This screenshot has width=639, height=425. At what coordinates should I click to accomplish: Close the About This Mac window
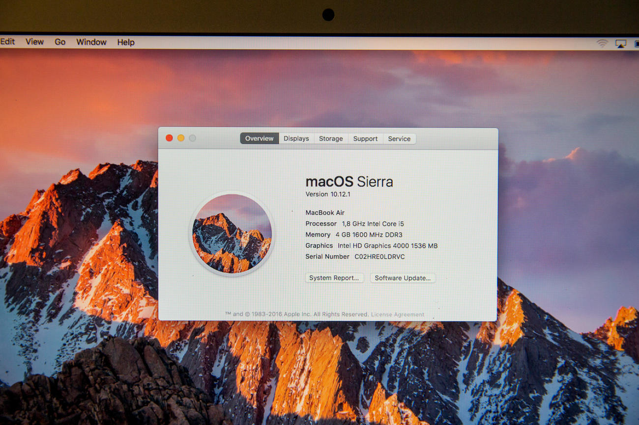169,138
